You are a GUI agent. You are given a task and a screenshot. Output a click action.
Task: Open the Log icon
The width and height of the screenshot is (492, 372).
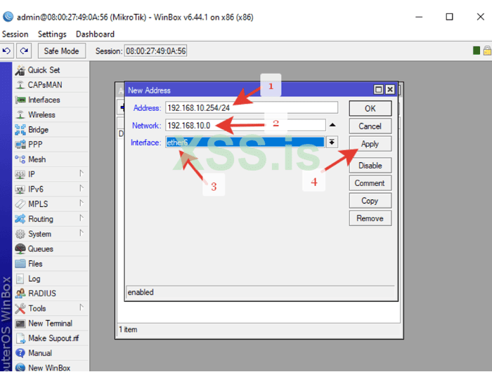(x=20, y=279)
